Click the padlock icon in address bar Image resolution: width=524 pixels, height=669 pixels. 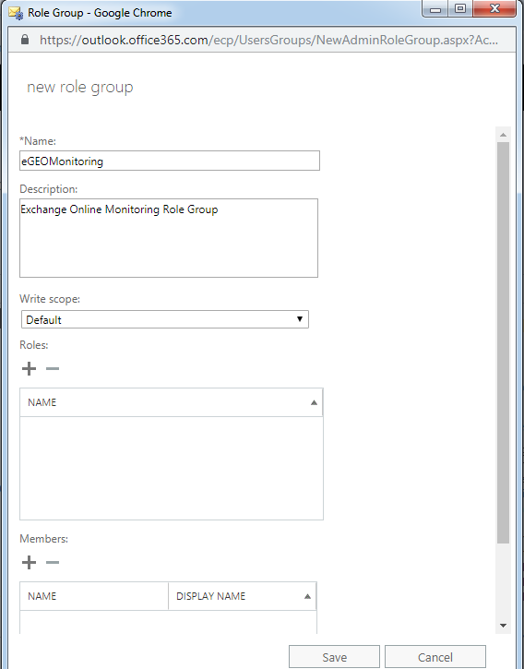25,40
